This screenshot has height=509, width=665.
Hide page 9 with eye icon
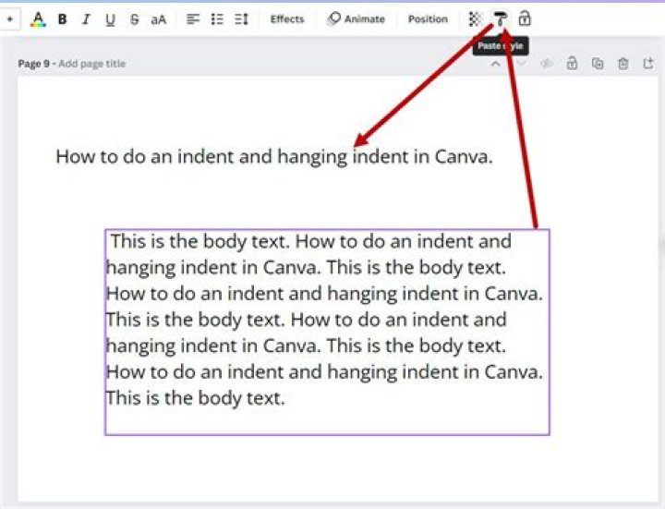tap(546, 64)
